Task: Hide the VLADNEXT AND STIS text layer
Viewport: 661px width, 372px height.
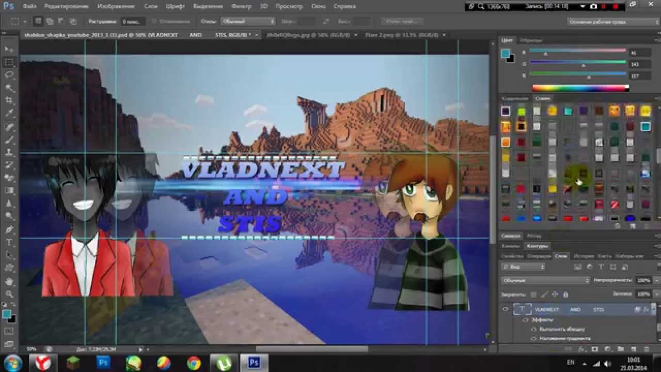Action: tap(506, 309)
